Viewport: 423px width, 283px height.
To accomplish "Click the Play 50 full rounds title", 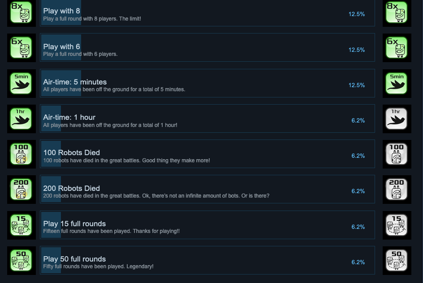I will click(x=74, y=259).
